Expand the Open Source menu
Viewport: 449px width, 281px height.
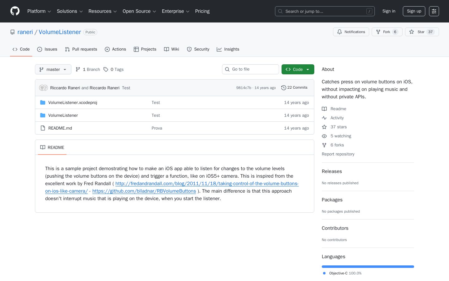pyautogui.click(x=139, y=11)
